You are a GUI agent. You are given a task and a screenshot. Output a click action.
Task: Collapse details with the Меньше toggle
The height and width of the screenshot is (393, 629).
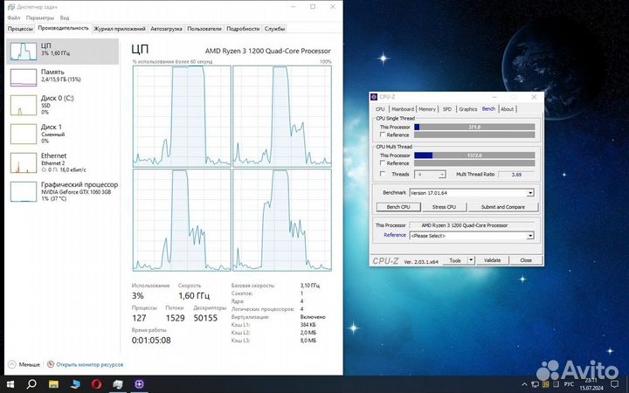24,363
